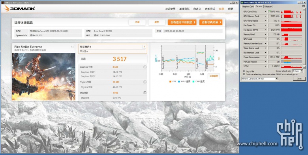Open the question mark help in validation warning
Screen dimensions: 308x155
[144, 46]
